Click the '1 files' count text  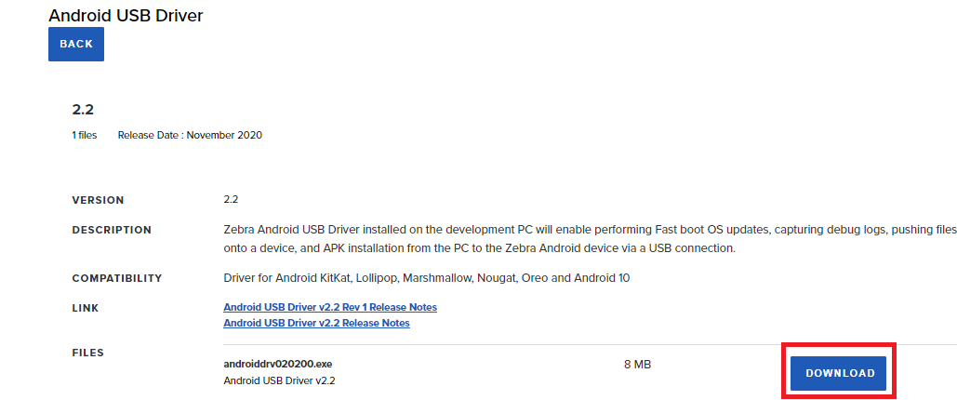(x=85, y=135)
